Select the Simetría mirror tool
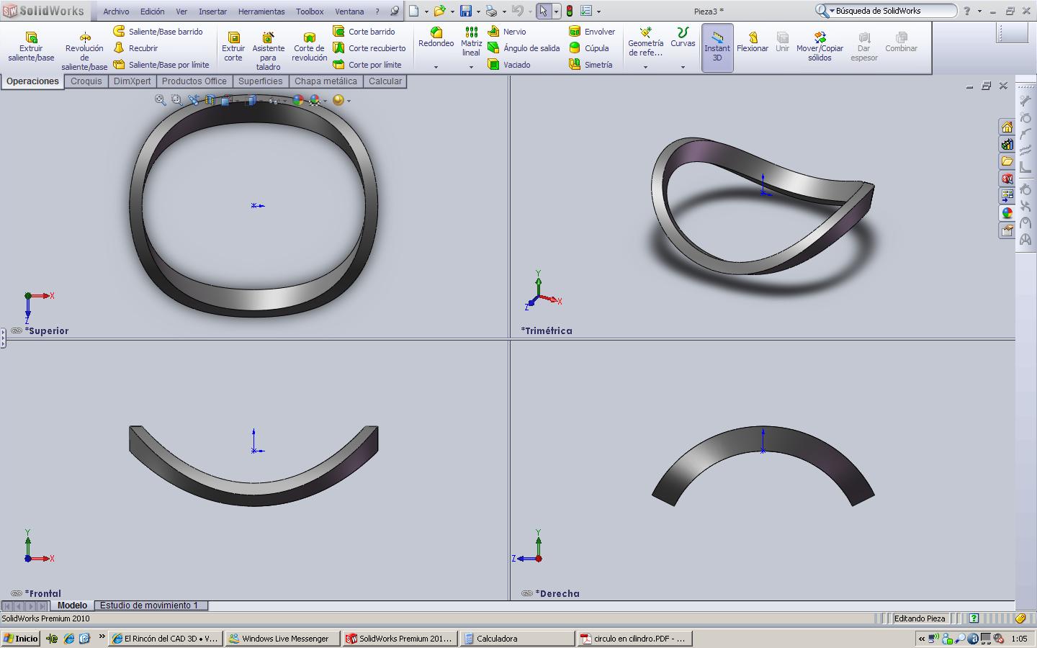The image size is (1037, 648). point(591,65)
